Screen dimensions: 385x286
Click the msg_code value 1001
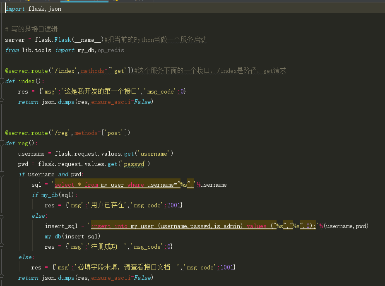click(x=227, y=267)
